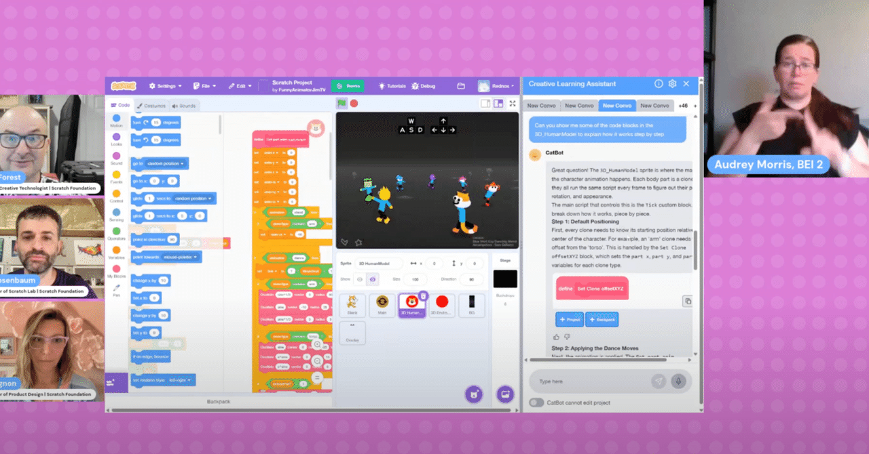Click the green Remix button
869x454 pixels.
(348, 86)
